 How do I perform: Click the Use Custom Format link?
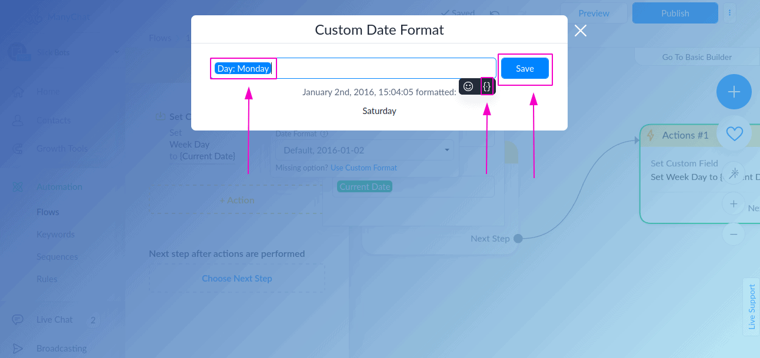(364, 168)
